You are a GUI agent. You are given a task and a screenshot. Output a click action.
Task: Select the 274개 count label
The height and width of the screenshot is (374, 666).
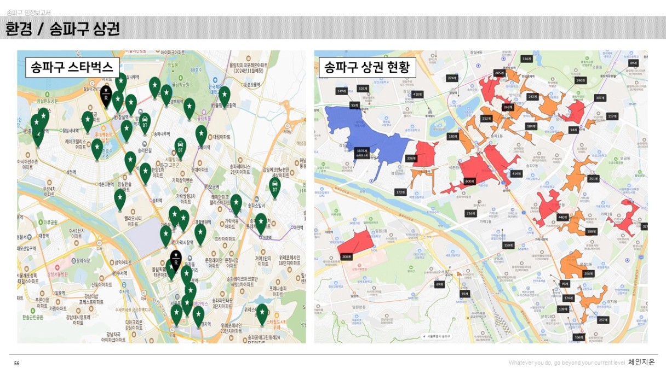coord(452,78)
